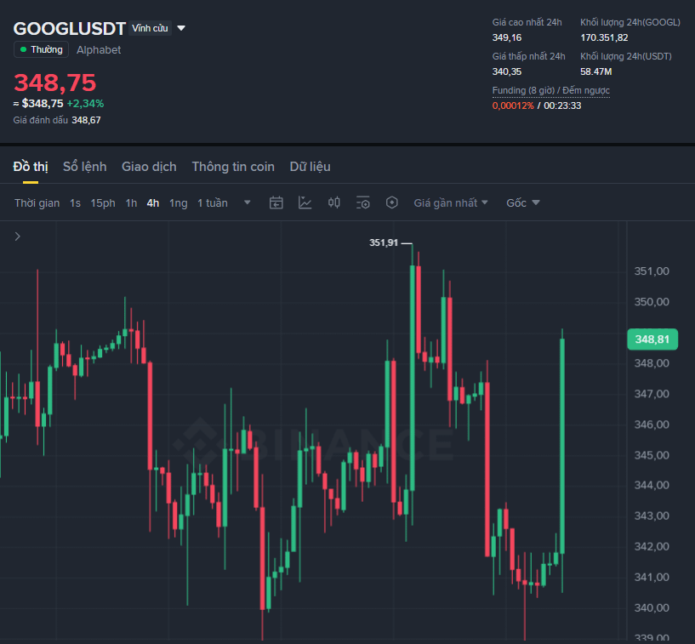Click the 24h low value 340,35

(x=507, y=71)
